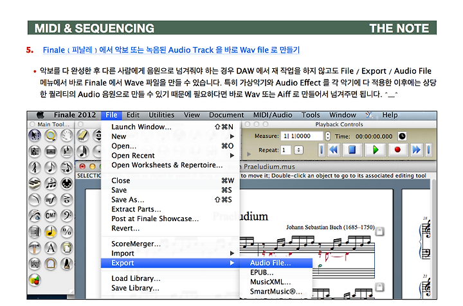Expand the Playback Controls disclosure triangle
463x306 pixels.
249,154
